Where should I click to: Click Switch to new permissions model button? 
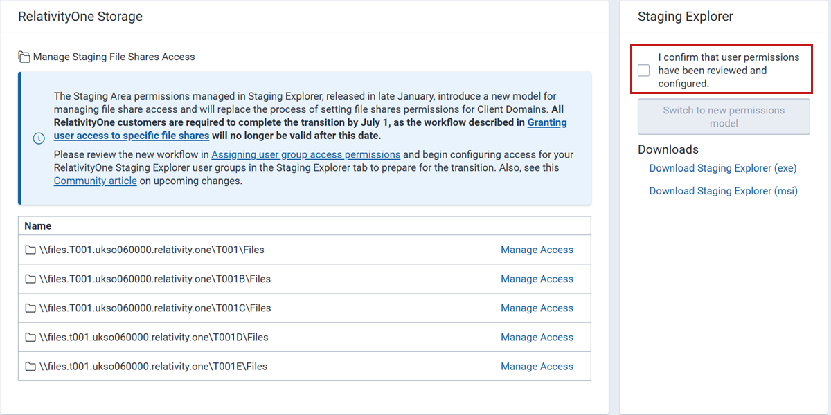tap(724, 116)
